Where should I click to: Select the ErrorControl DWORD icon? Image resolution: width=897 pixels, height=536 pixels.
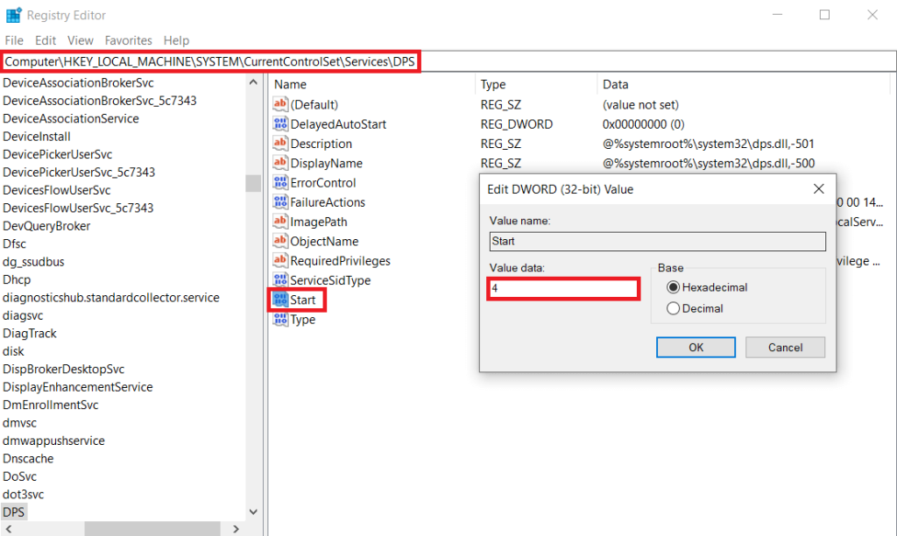tap(279, 182)
